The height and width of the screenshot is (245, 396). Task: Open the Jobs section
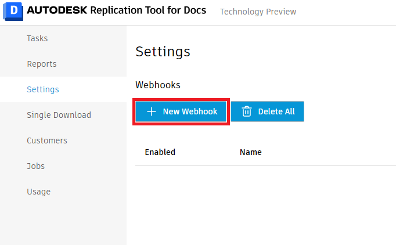click(x=36, y=166)
